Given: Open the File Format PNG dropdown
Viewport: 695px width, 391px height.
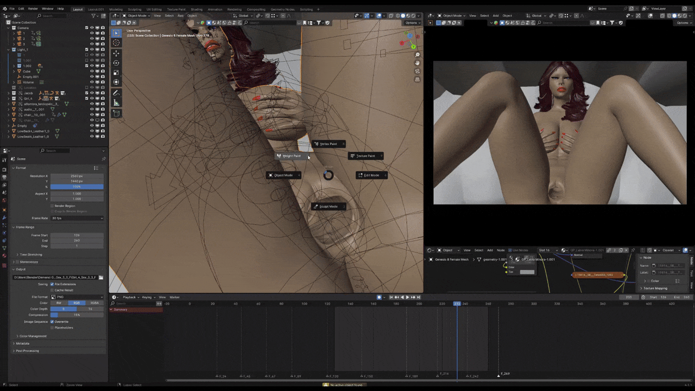Looking at the screenshot, I should 77,297.
